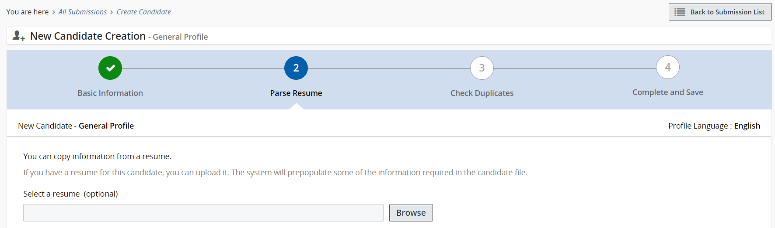Jump to step 4 circle

[x=668, y=67]
